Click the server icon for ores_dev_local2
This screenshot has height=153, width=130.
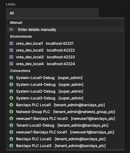click(x=11, y=50)
